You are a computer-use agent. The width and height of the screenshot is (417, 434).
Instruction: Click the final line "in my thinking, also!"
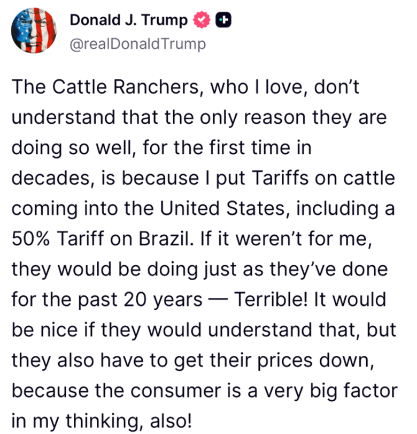tap(101, 419)
